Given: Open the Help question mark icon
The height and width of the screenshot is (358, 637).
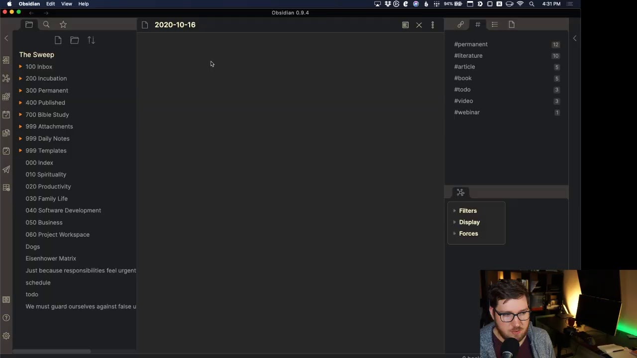Looking at the screenshot, I should click(6, 318).
